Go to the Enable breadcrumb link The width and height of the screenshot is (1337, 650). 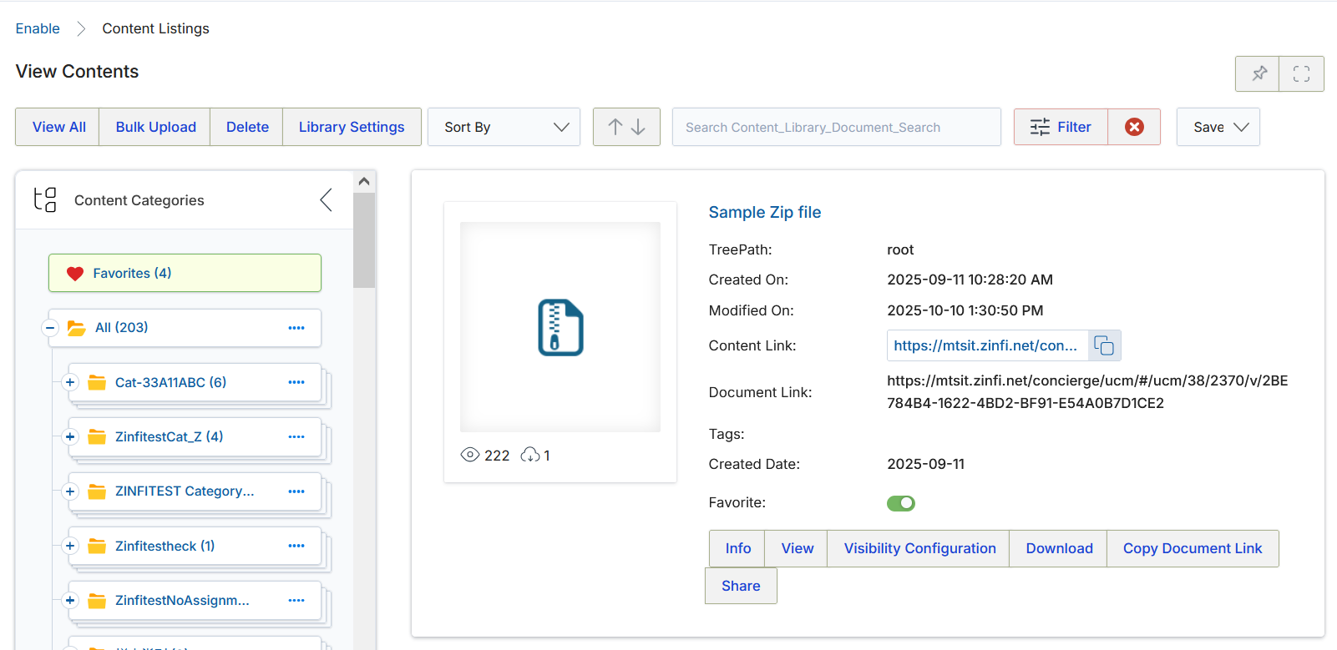point(38,28)
